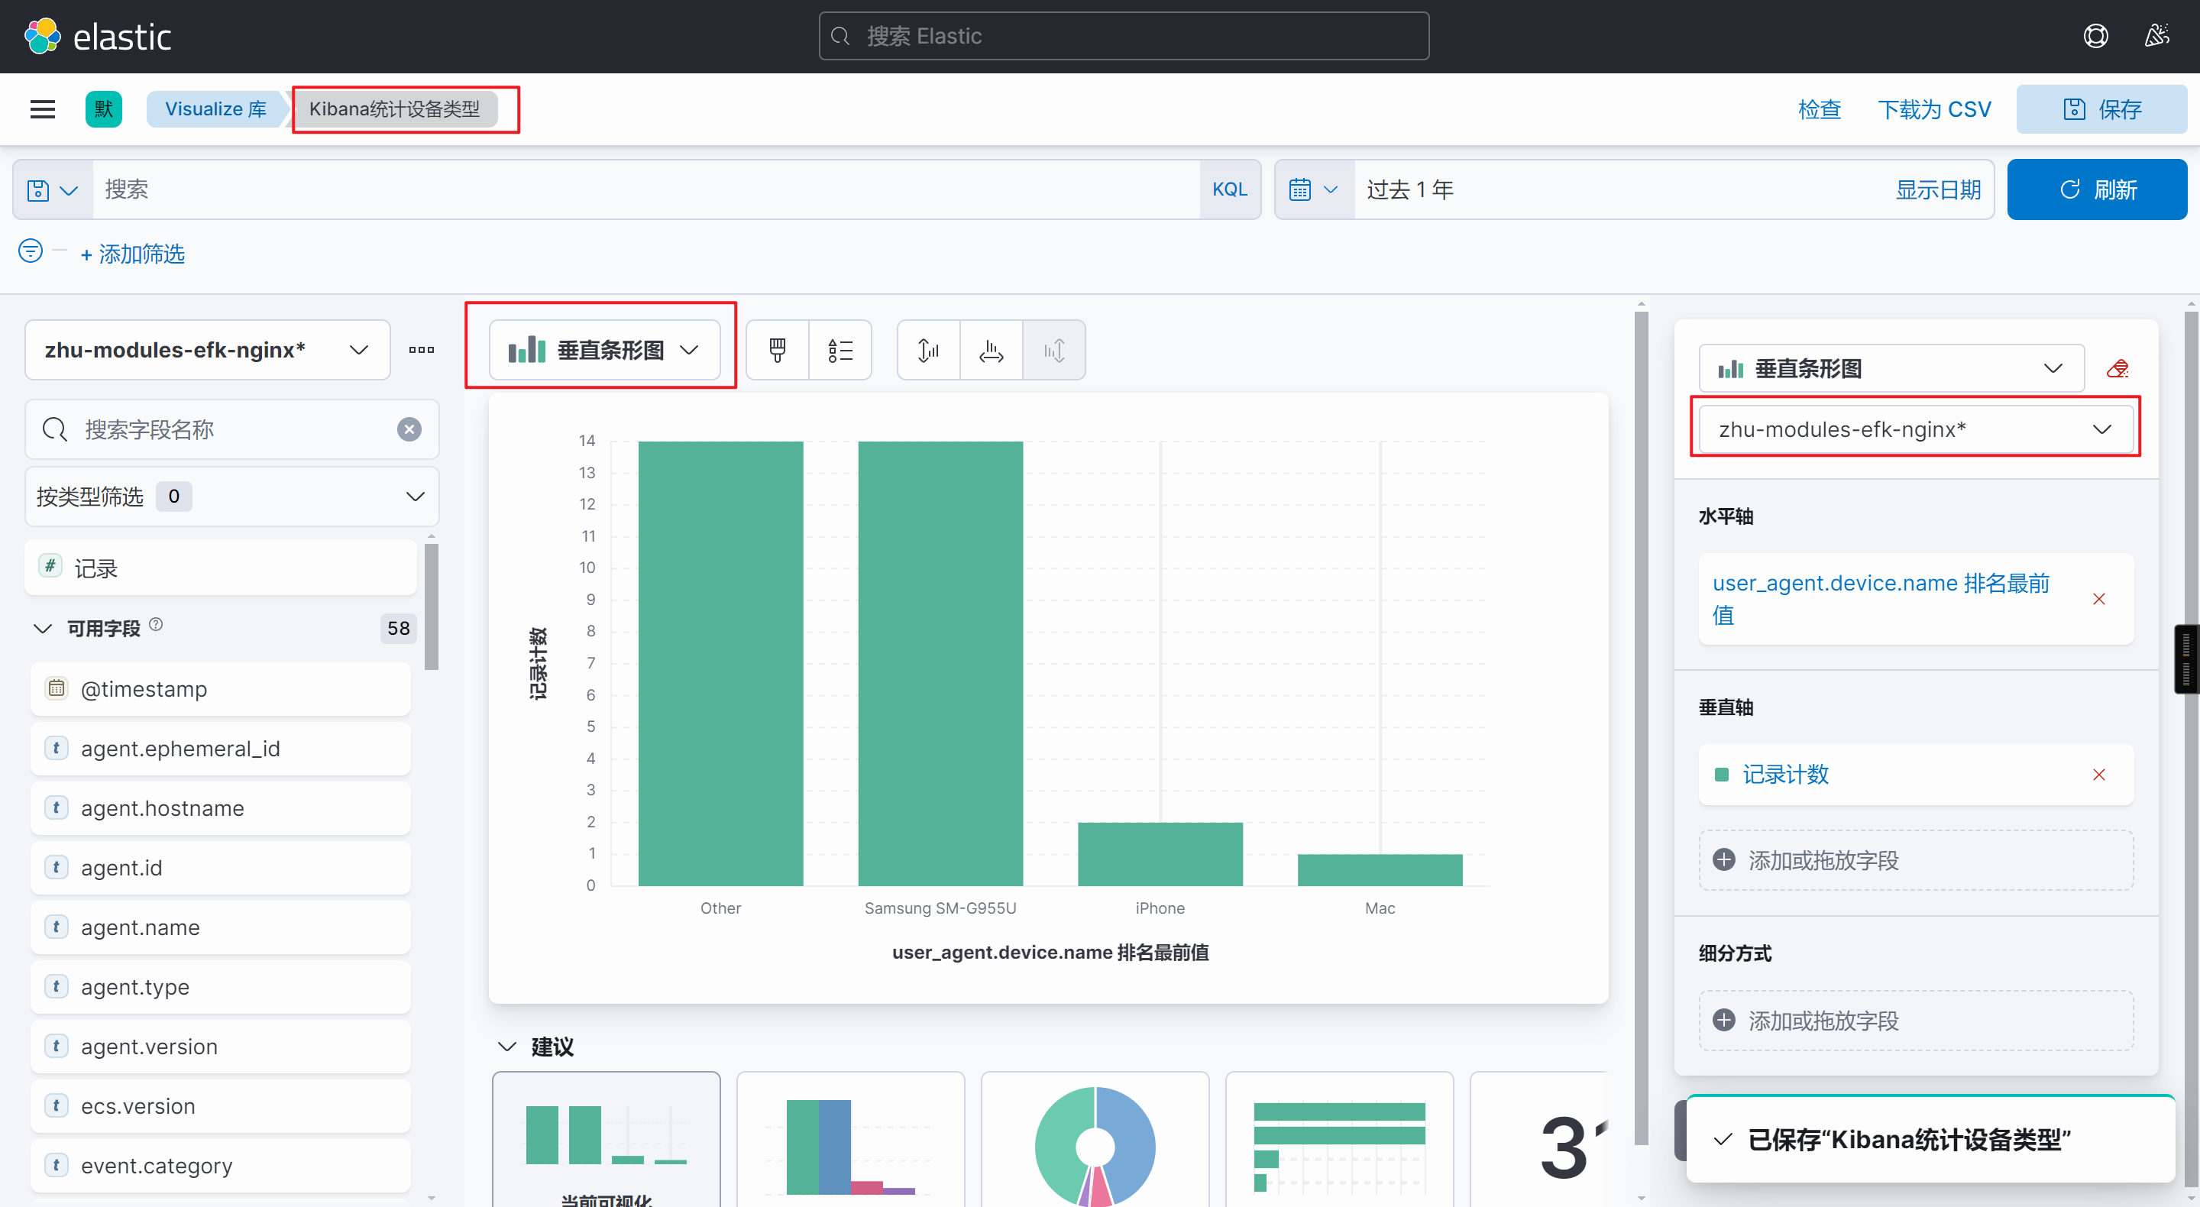
Task: Click the layer clear eraser icon
Action: (x=2117, y=369)
